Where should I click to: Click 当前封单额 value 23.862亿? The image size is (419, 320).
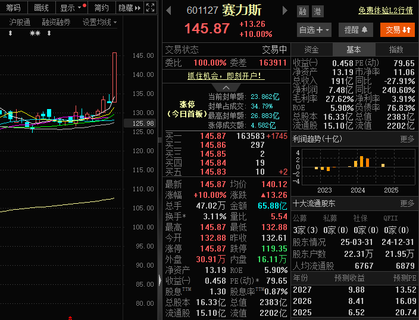pyautogui.click(x=265, y=97)
